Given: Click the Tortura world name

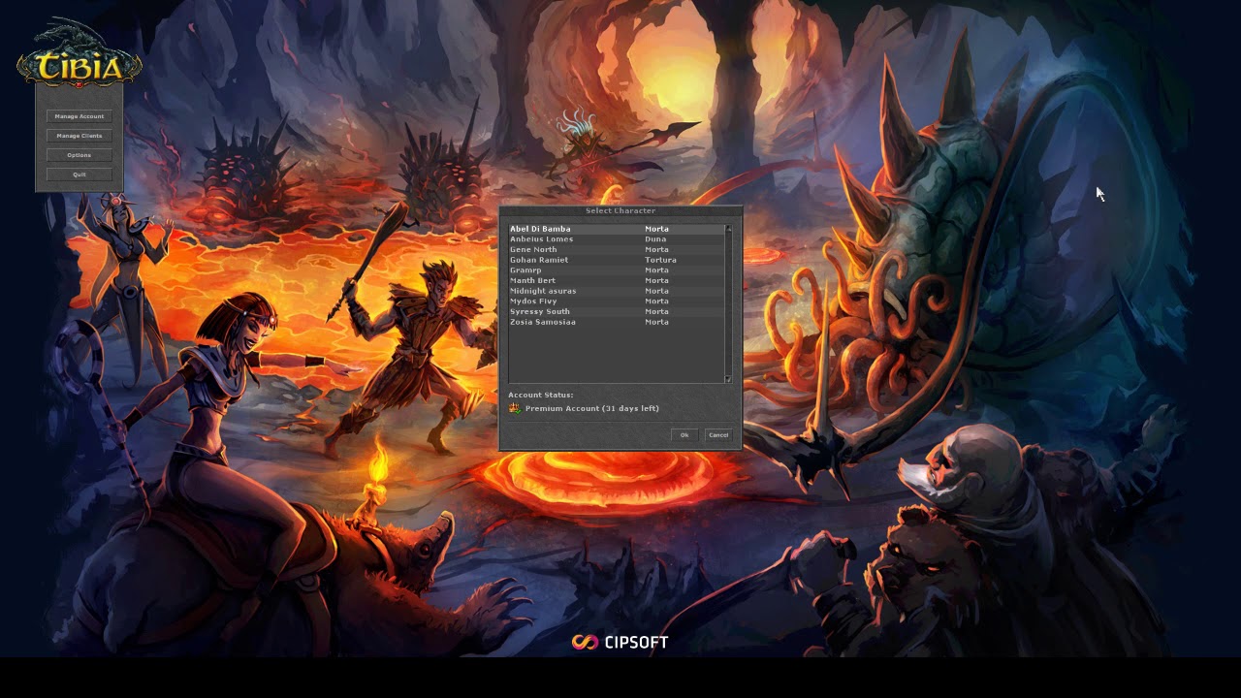Looking at the screenshot, I should tap(660, 260).
